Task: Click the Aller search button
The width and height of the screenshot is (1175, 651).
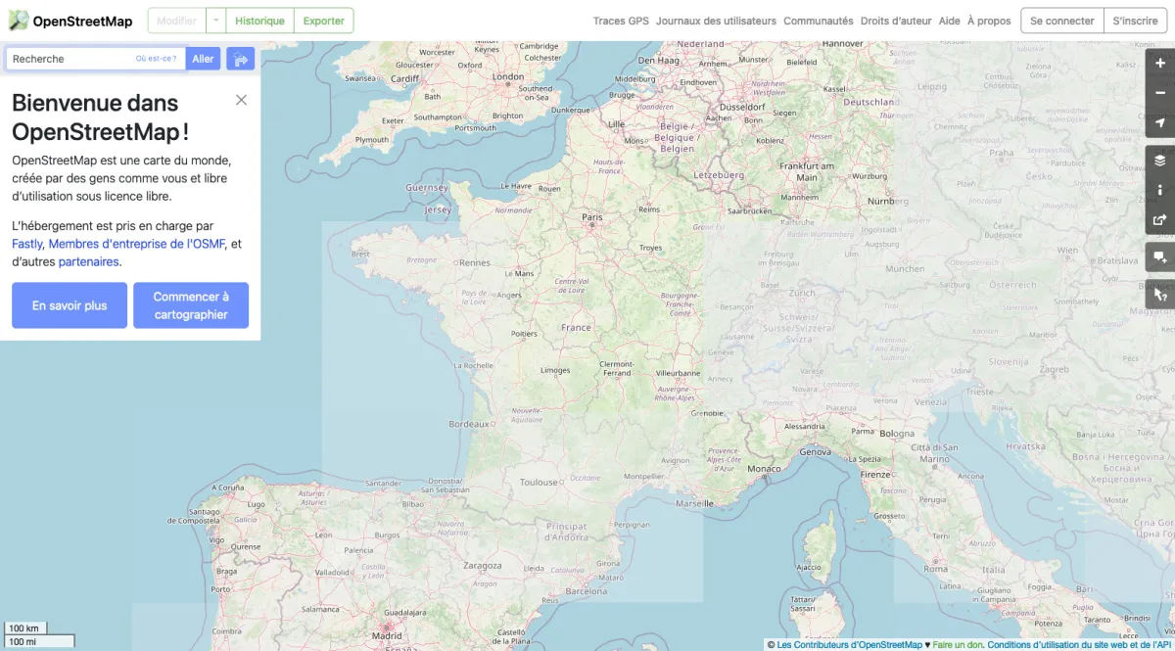Action: click(x=203, y=59)
